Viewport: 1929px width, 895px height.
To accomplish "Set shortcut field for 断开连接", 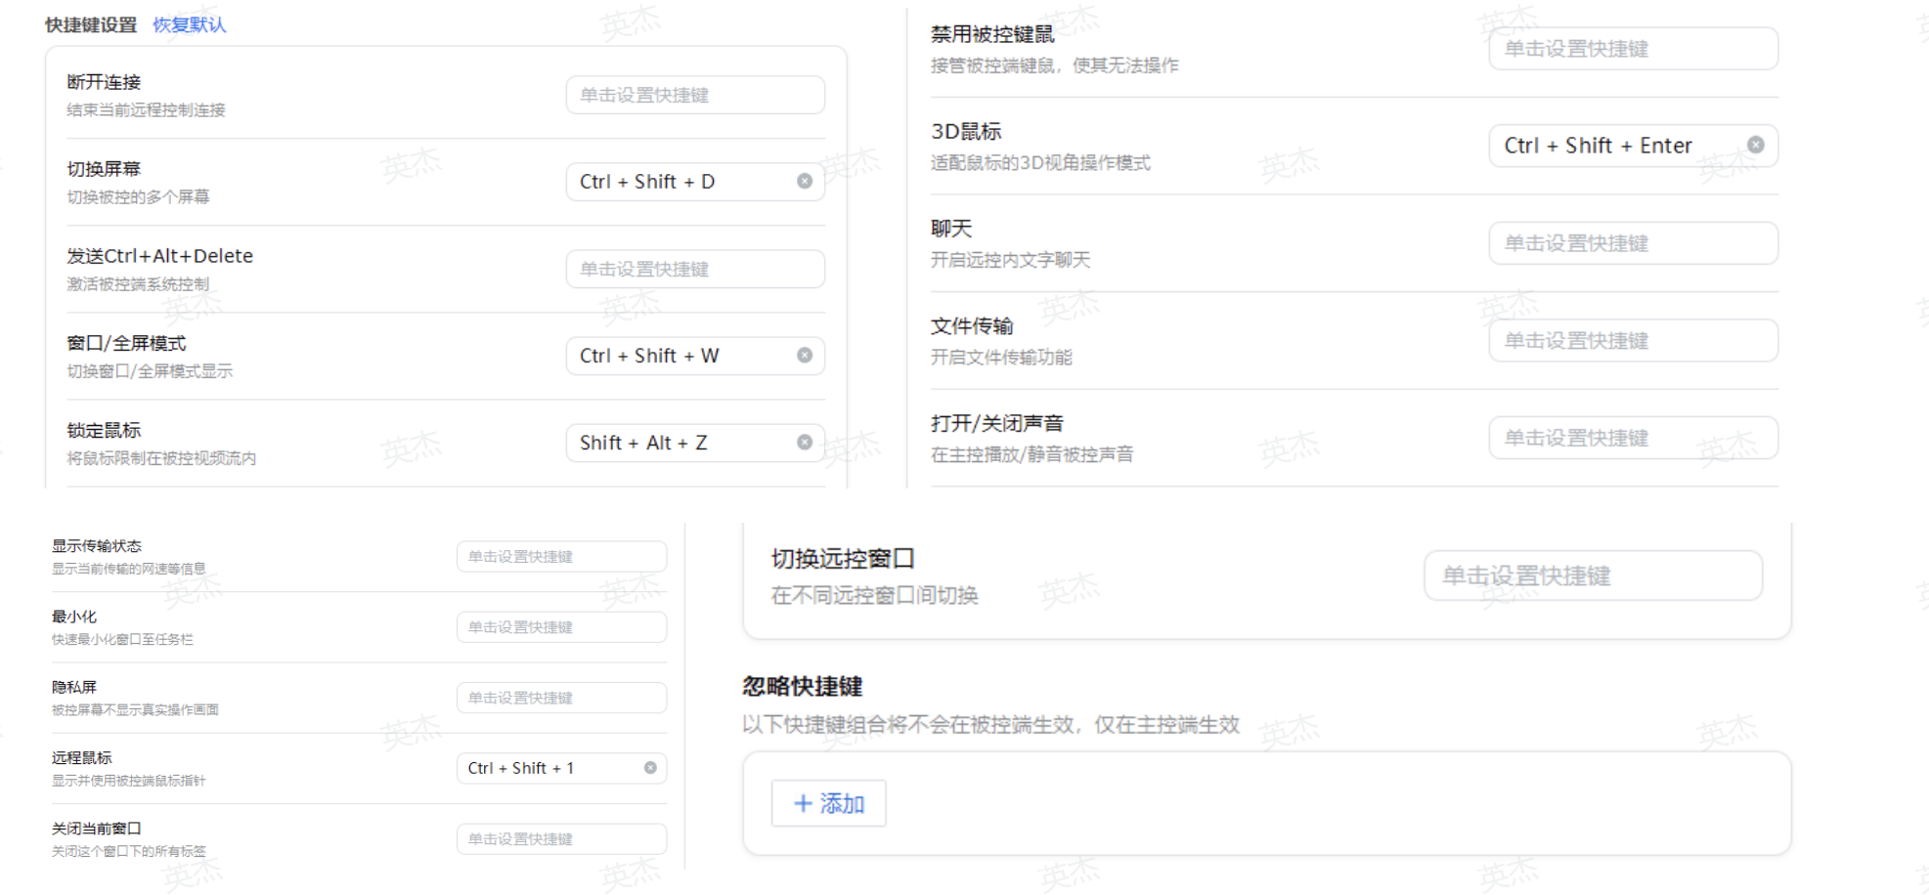I will pyautogui.click(x=694, y=96).
